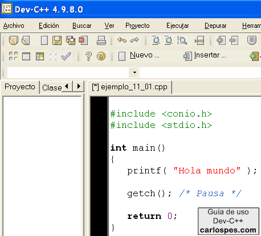
Task: Click the Debug checkmark icon
Action: click(66, 56)
